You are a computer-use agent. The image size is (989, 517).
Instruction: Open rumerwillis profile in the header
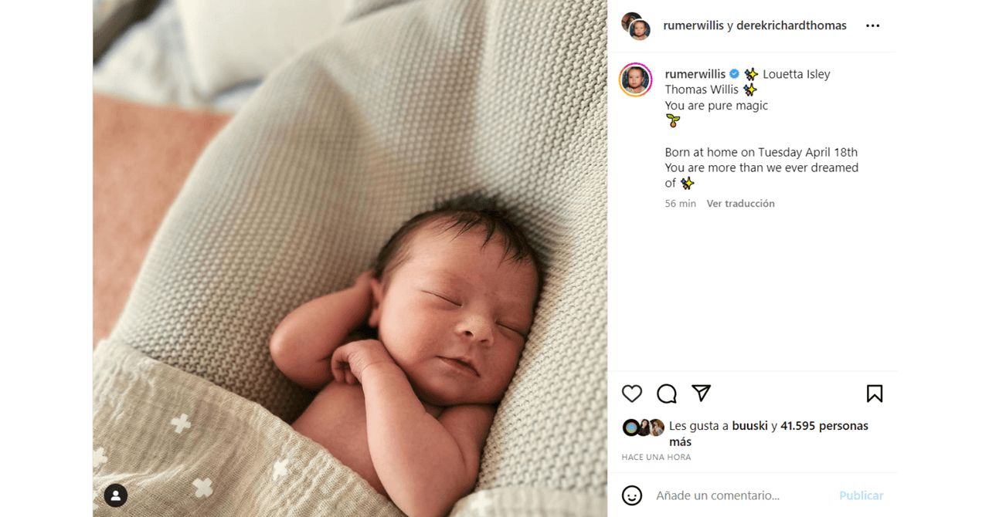click(x=694, y=25)
